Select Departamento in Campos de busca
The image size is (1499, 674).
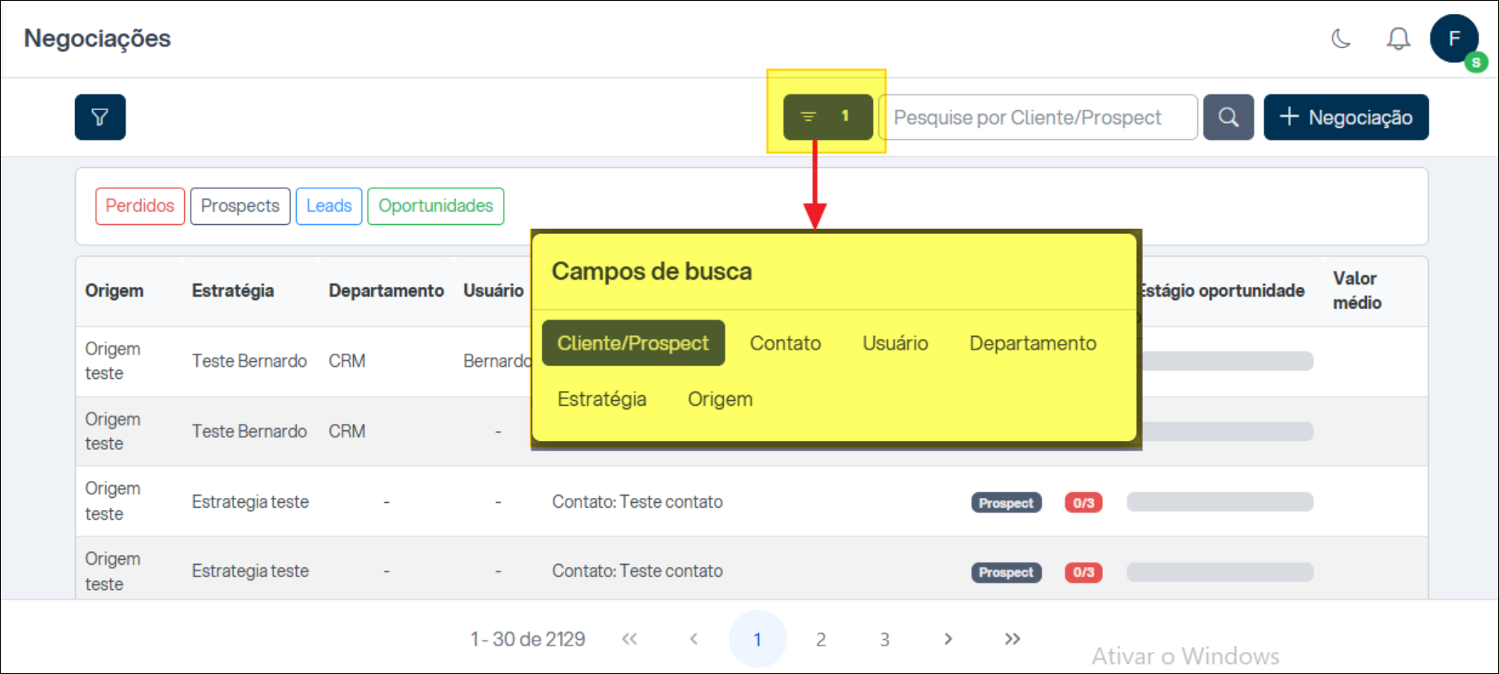(x=1032, y=343)
